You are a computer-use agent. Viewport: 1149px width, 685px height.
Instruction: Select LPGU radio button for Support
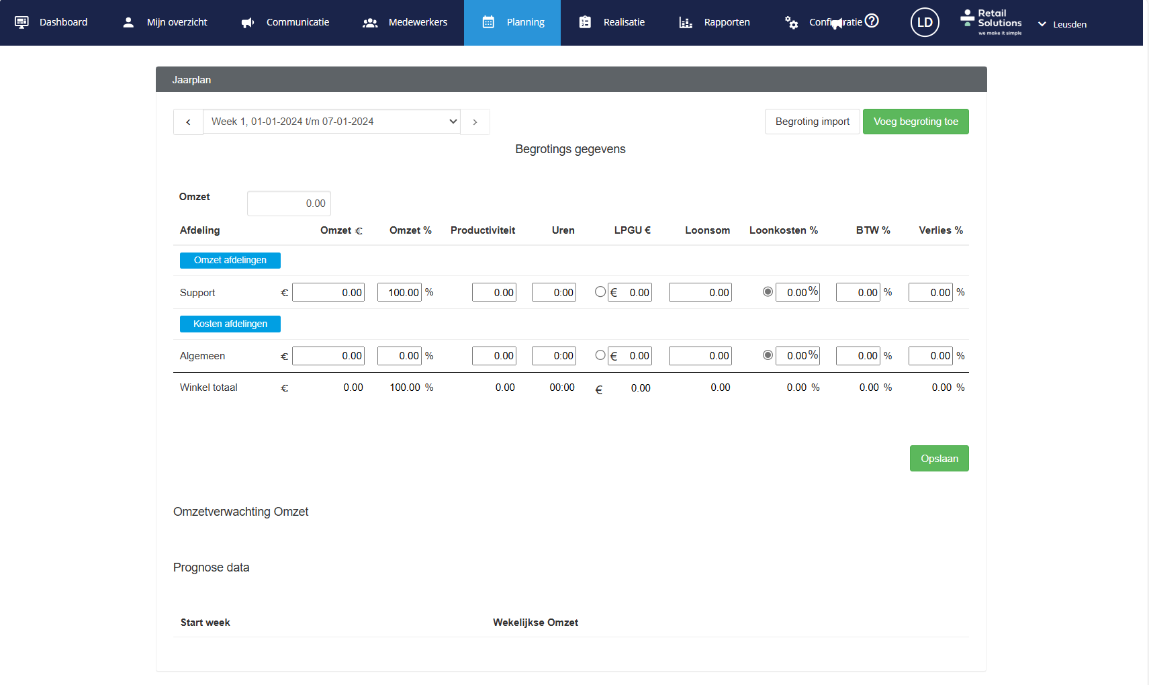[600, 291]
